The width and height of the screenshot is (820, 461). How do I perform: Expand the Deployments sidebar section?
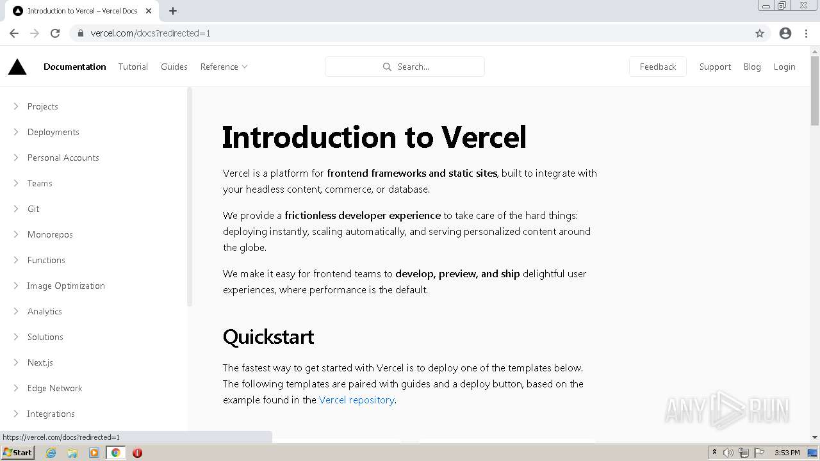pos(53,132)
